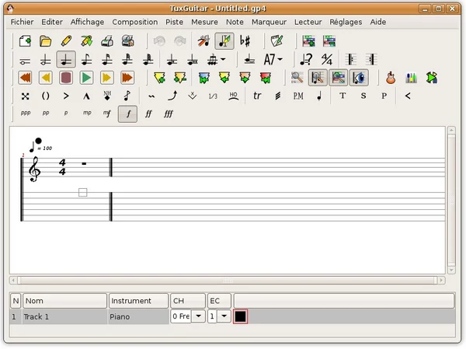
Task: Open the Fichier menu
Action: point(23,22)
